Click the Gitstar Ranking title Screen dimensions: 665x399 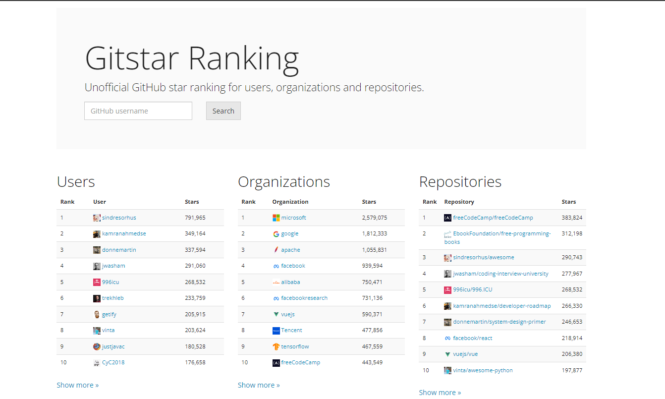(x=192, y=58)
